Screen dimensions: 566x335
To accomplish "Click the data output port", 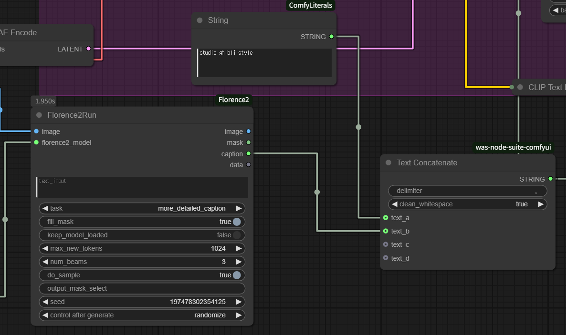I will (x=248, y=165).
